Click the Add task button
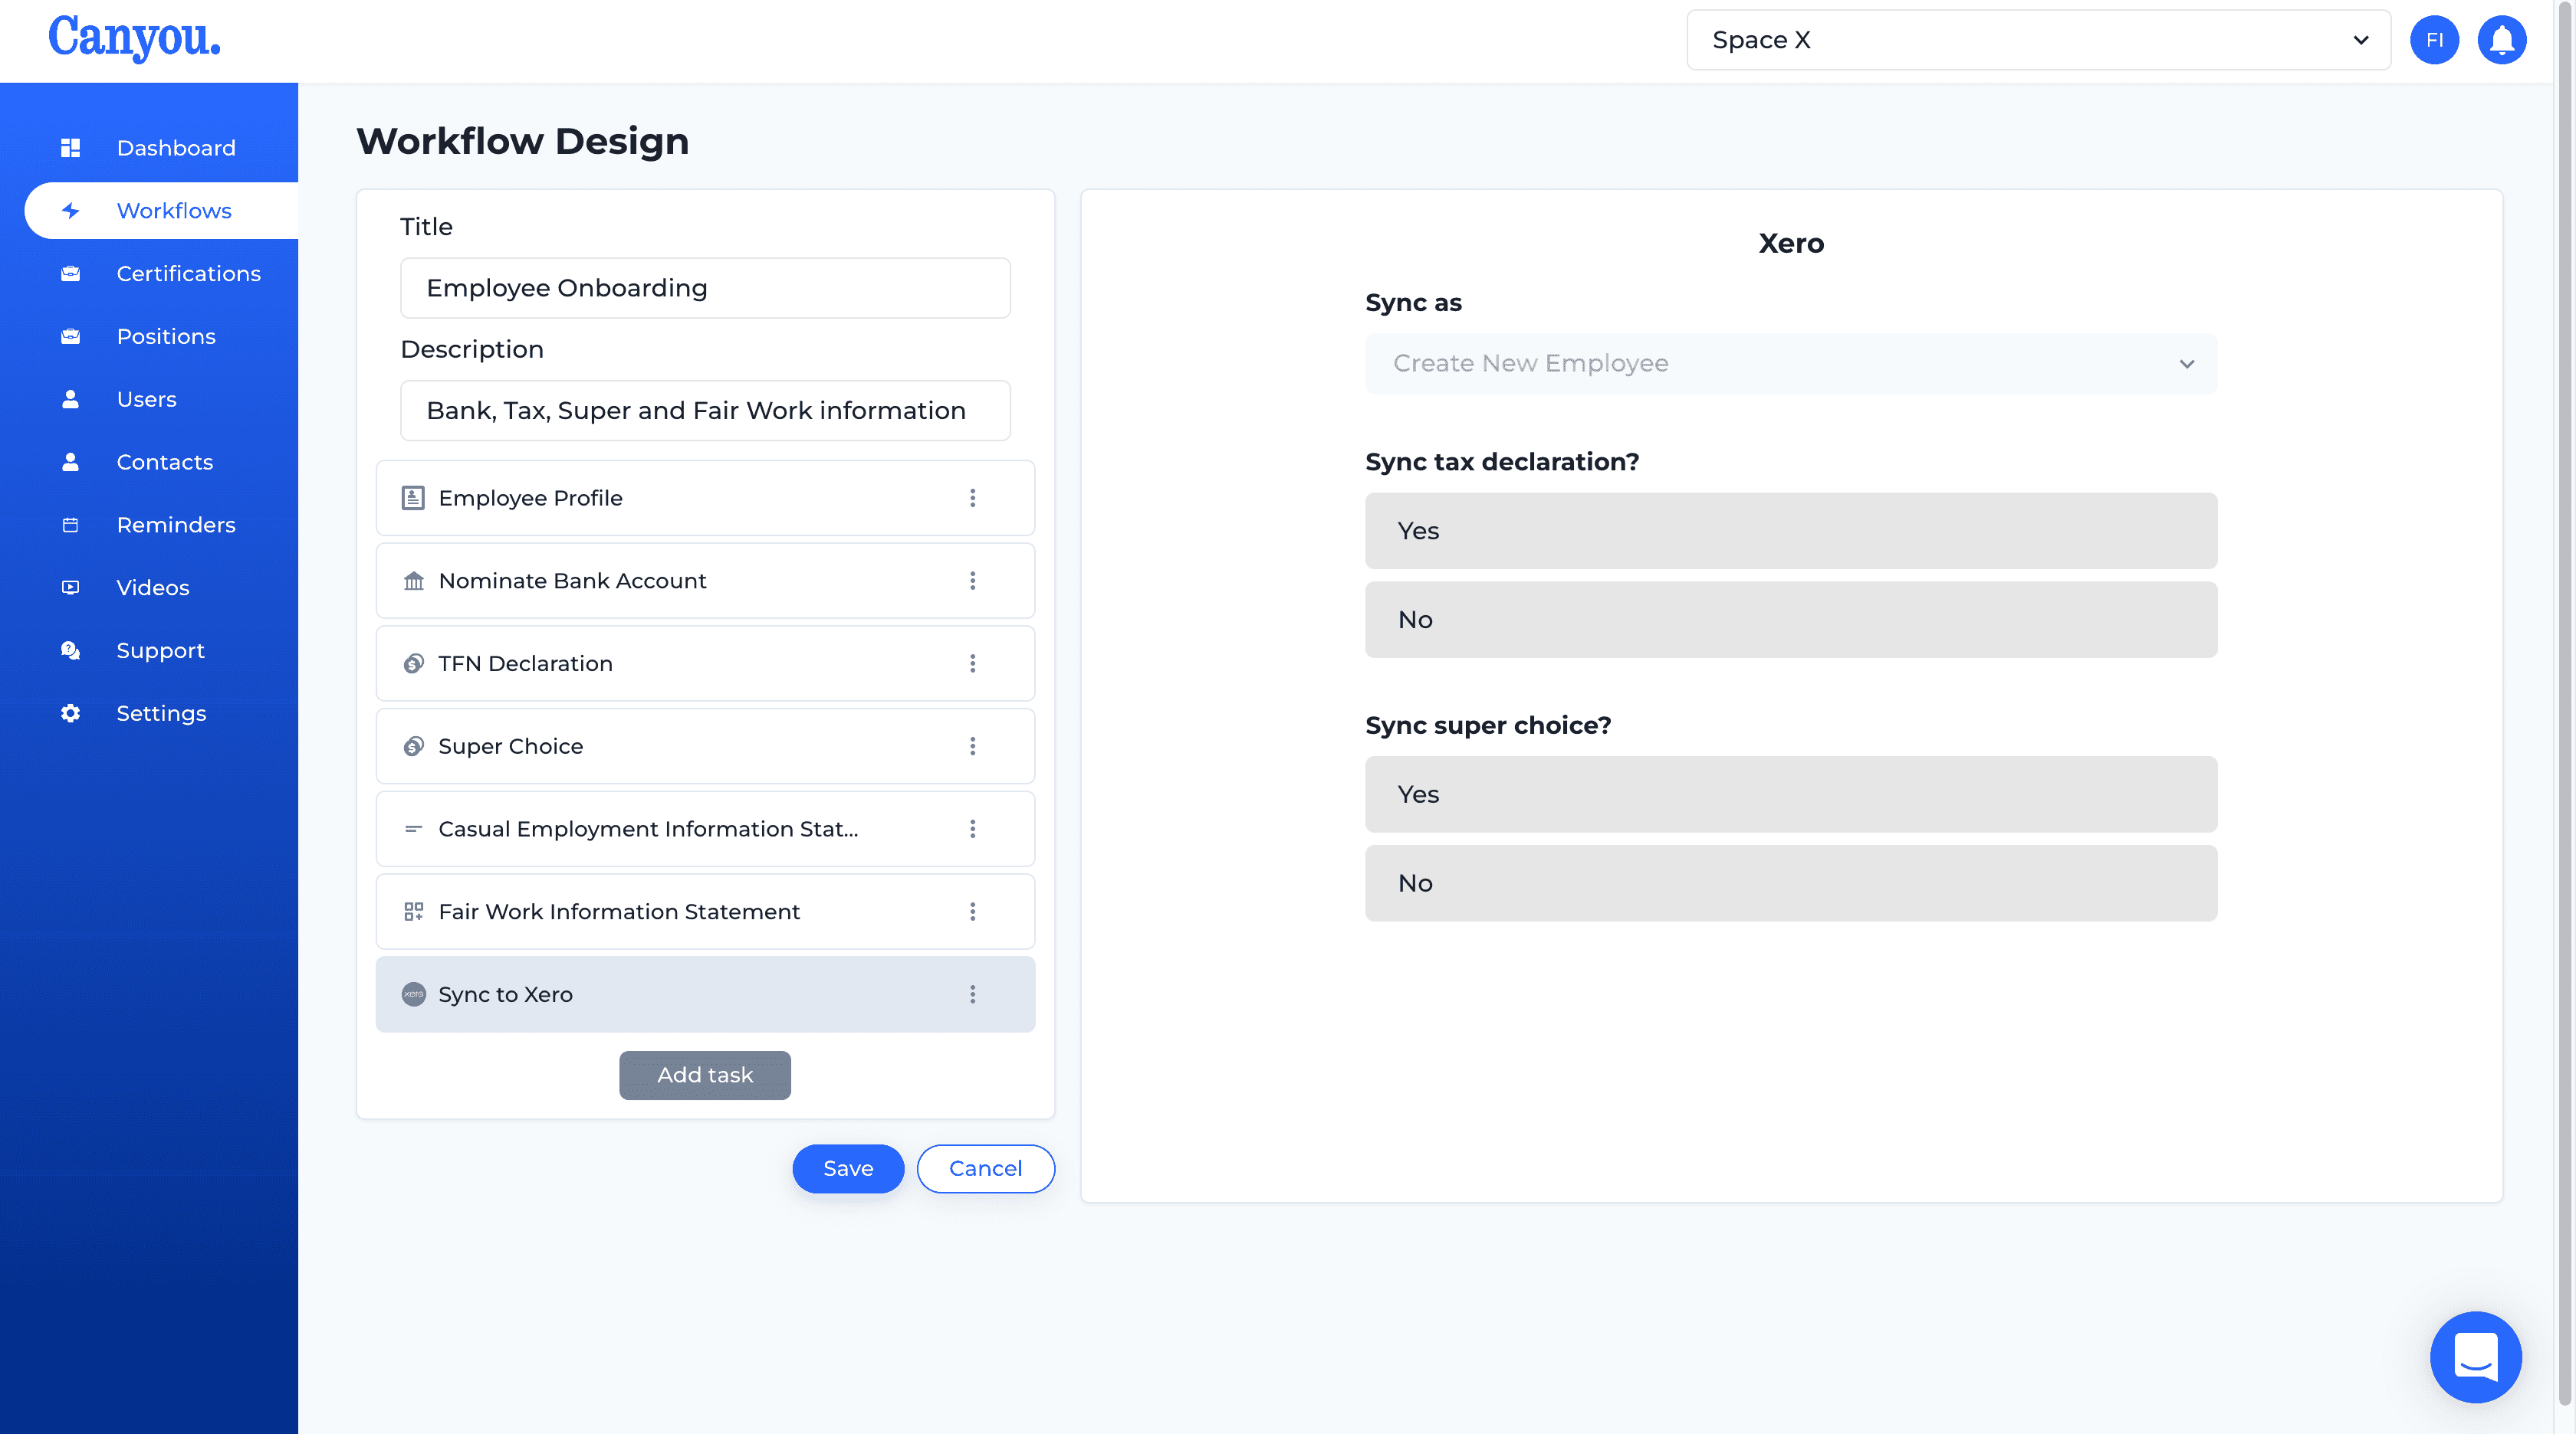Screen dimensions: 2576x1434 click(x=705, y=1074)
